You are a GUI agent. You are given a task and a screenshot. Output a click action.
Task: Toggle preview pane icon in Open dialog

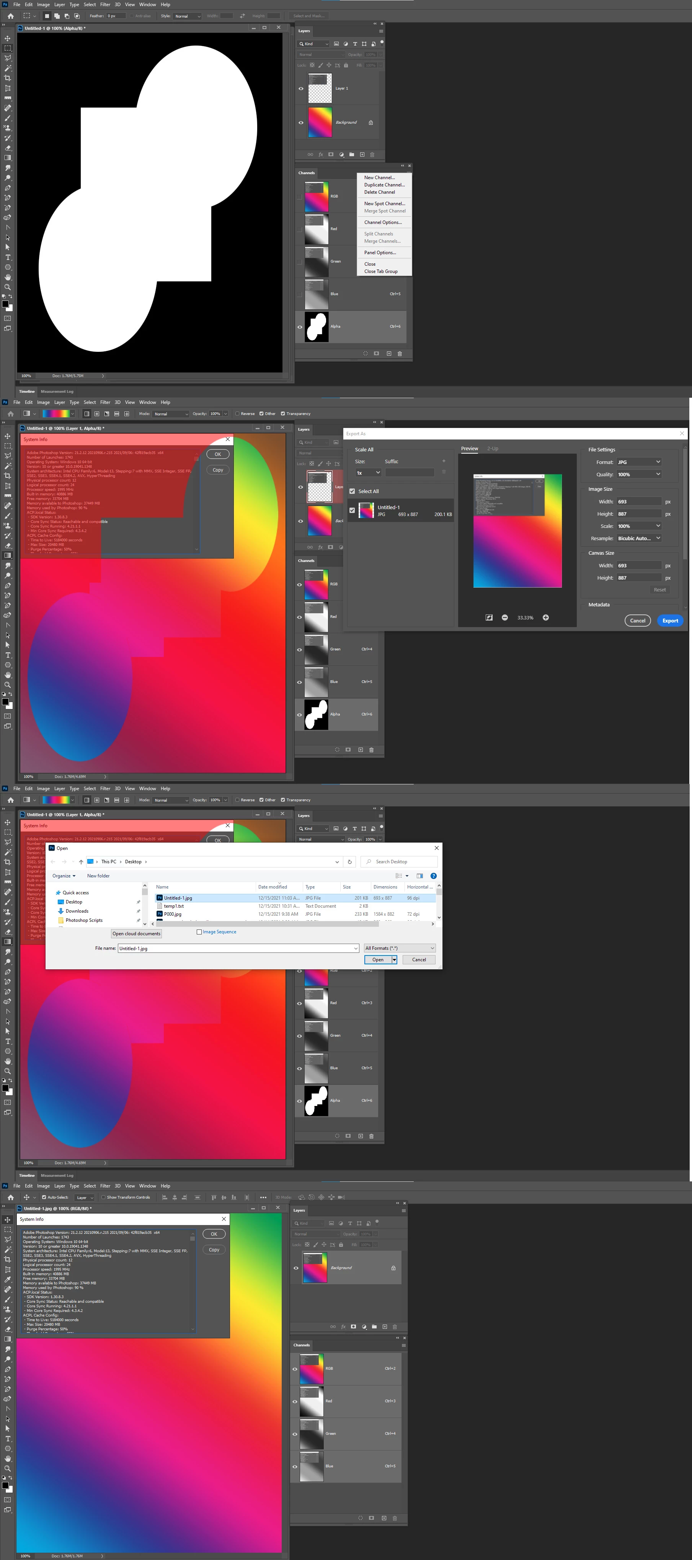(x=419, y=876)
